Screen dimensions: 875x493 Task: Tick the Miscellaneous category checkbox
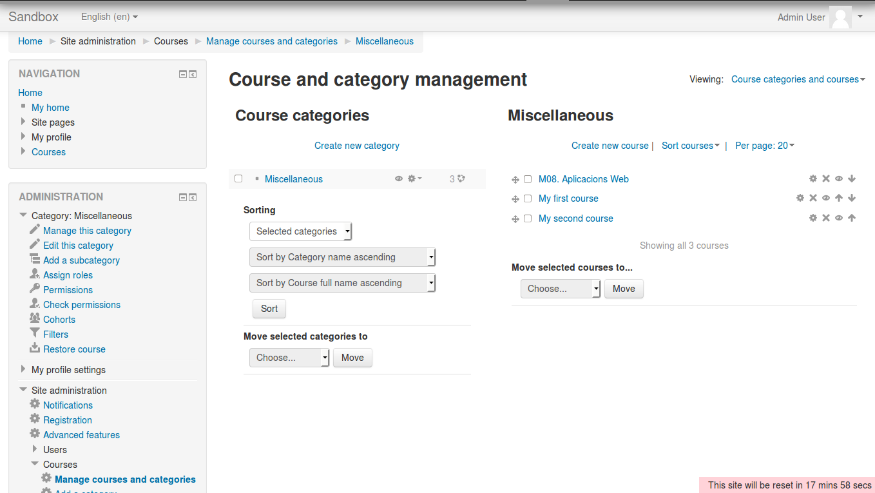tap(238, 179)
